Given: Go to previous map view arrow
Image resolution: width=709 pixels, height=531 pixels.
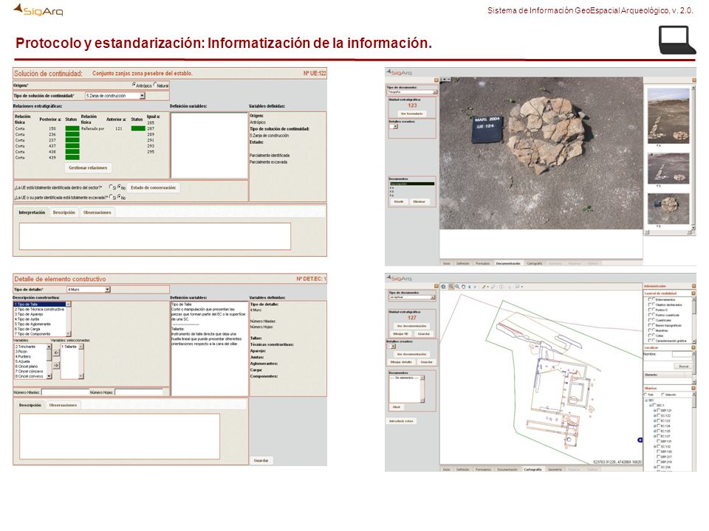Looking at the screenshot, I should pyautogui.click(x=470, y=287).
